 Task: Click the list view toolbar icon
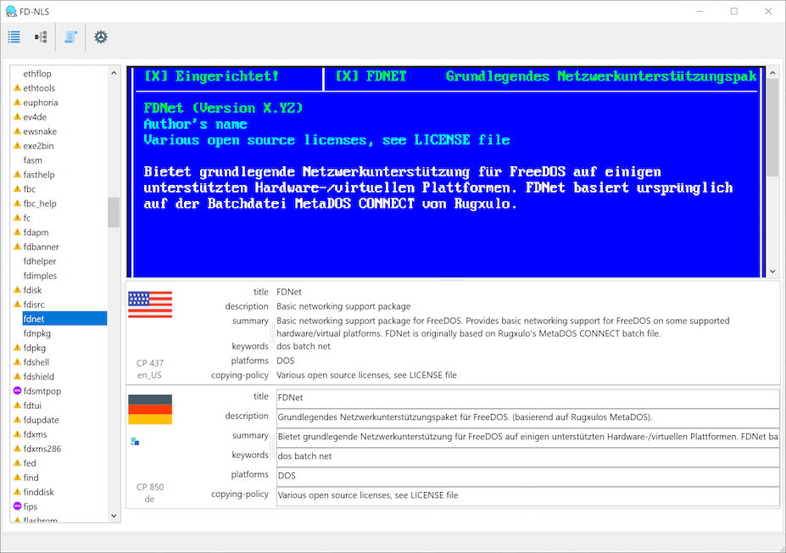coord(14,37)
